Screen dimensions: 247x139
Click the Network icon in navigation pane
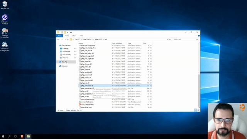pos(60,66)
